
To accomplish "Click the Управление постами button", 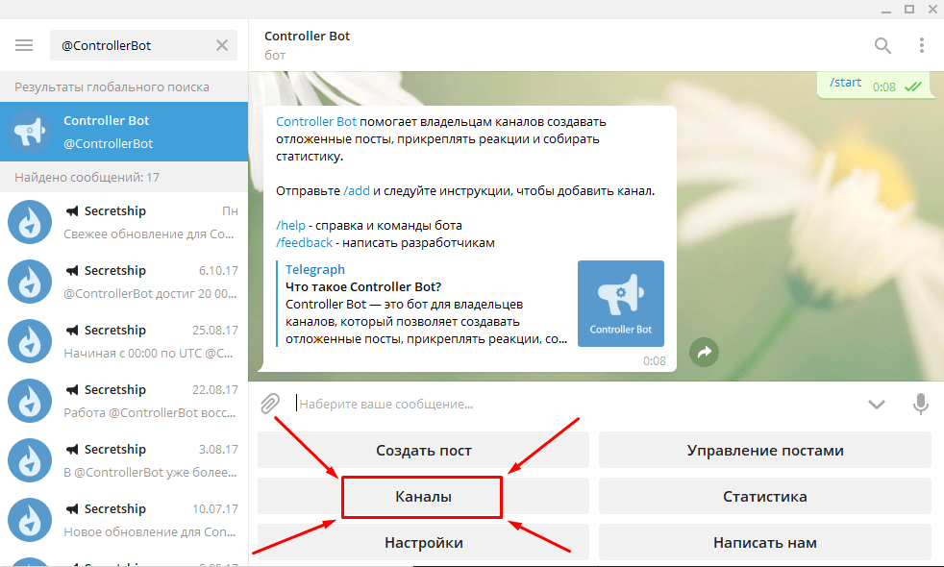I will [x=764, y=450].
